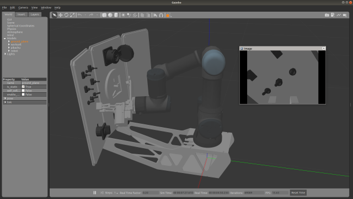Open the plot graph icon
The height and width of the screenshot is (199, 353).
click(339, 15)
